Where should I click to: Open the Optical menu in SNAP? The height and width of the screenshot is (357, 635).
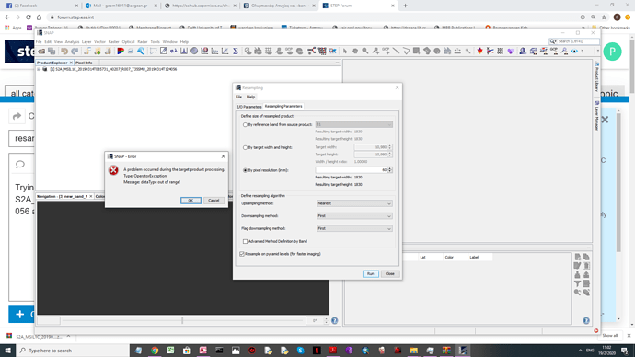pyautogui.click(x=128, y=42)
